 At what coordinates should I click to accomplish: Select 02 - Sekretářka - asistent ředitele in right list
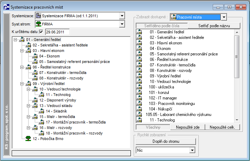pos(177,37)
